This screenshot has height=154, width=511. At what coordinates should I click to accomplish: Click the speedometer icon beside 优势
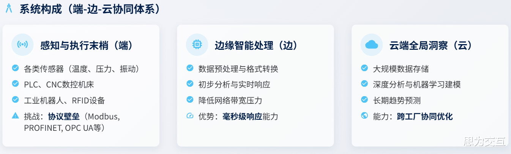pos(190,116)
